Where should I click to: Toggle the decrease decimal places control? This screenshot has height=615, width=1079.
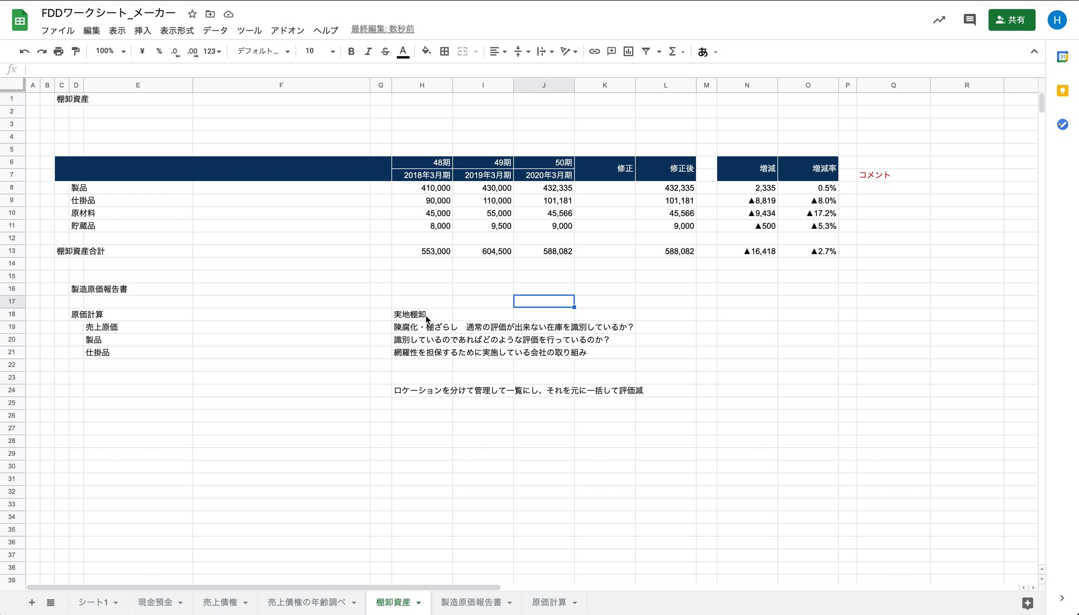(175, 51)
